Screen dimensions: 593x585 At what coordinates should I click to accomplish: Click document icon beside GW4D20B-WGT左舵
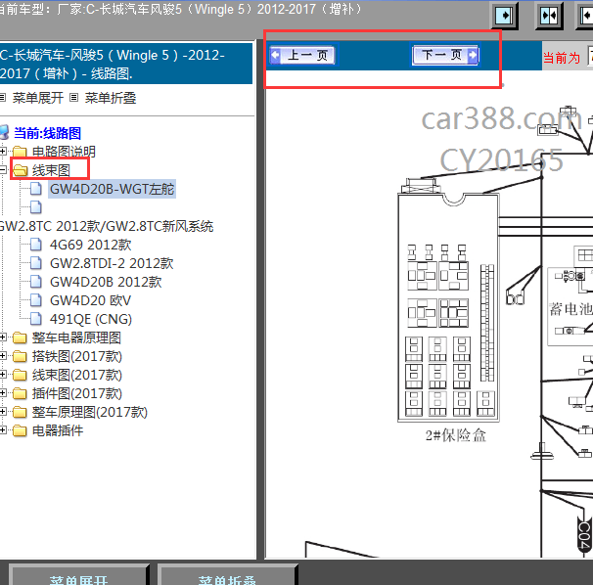click(36, 189)
